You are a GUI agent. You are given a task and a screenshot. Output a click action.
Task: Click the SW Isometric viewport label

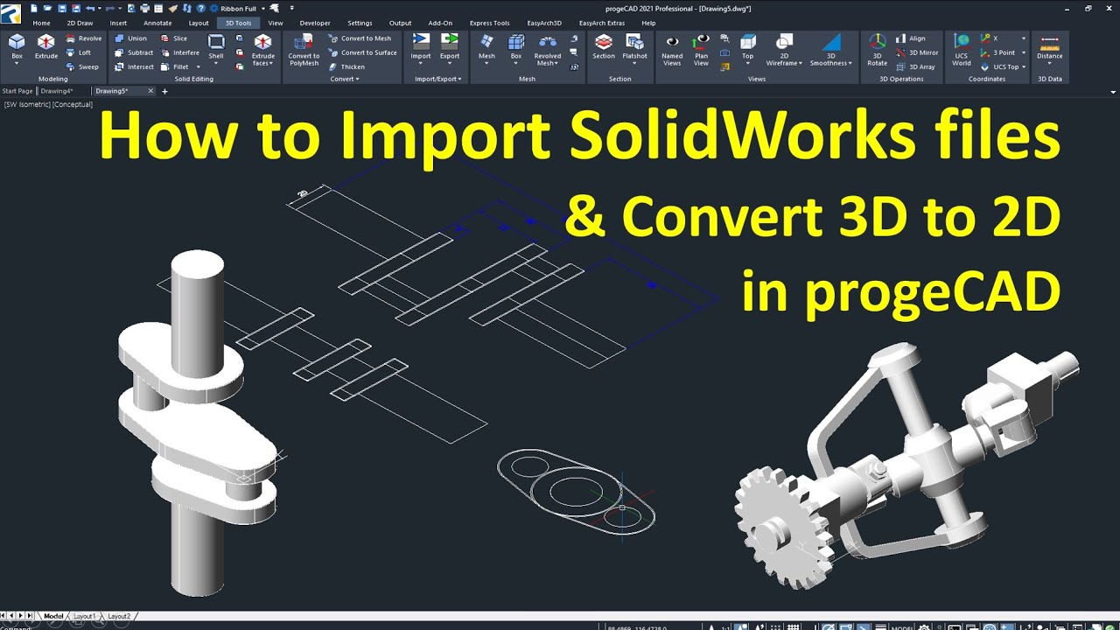27,104
